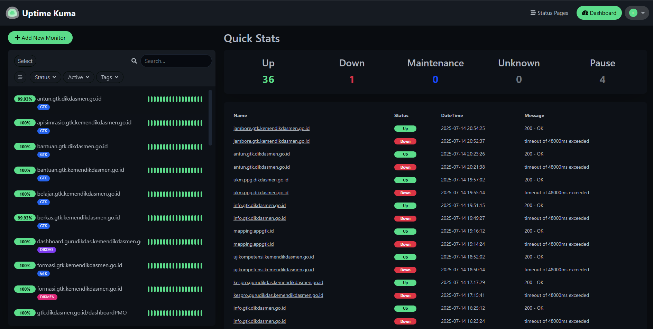
Task: Switch to the Dashboard view
Action: (599, 13)
